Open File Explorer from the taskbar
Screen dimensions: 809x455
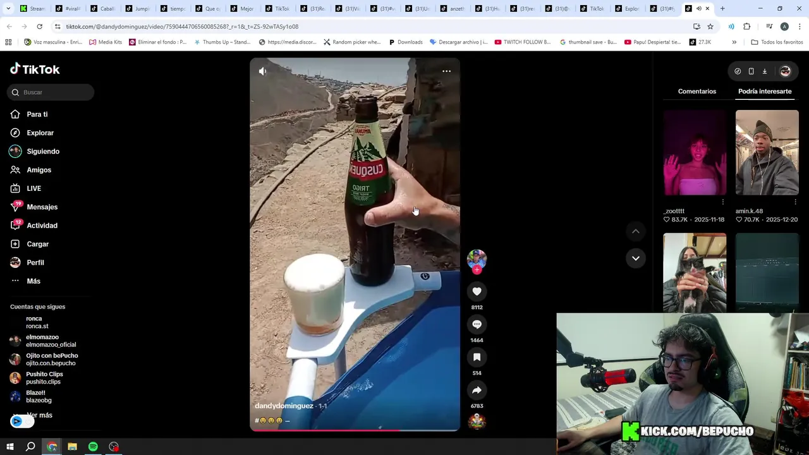coord(72,447)
